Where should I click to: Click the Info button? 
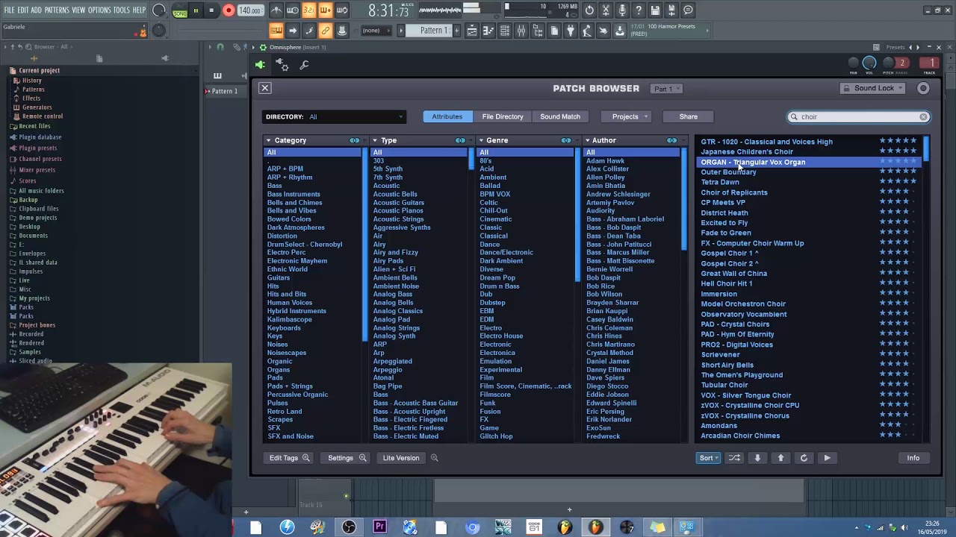click(913, 458)
